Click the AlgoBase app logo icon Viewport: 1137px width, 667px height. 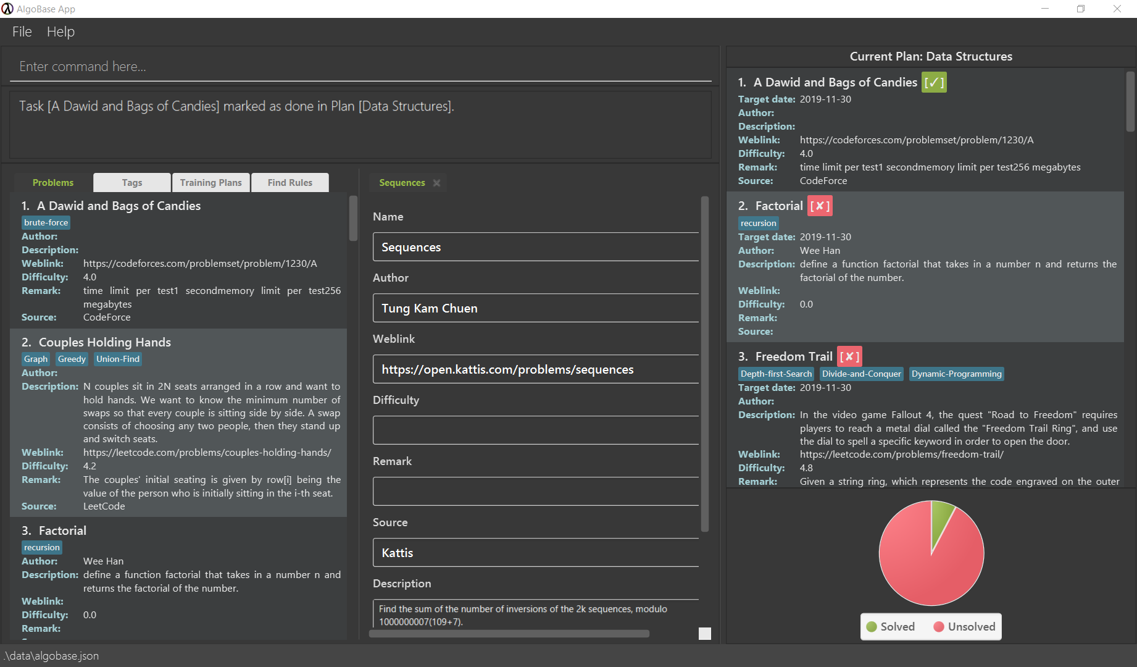point(7,9)
